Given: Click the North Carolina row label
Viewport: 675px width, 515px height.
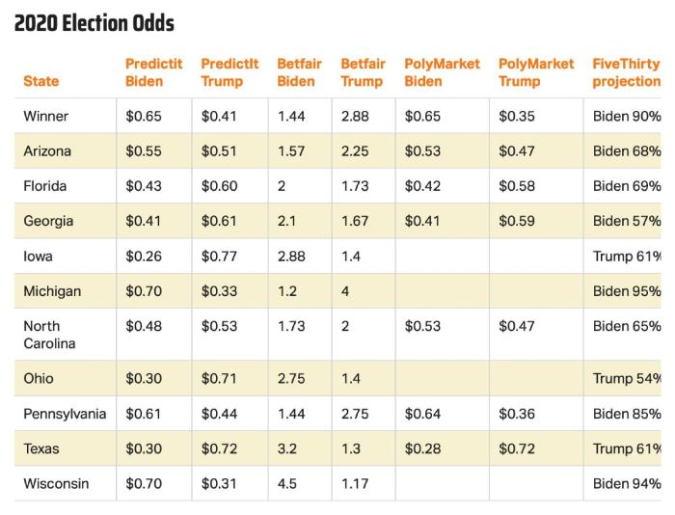Looking at the screenshot, I should tap(49, 335).
